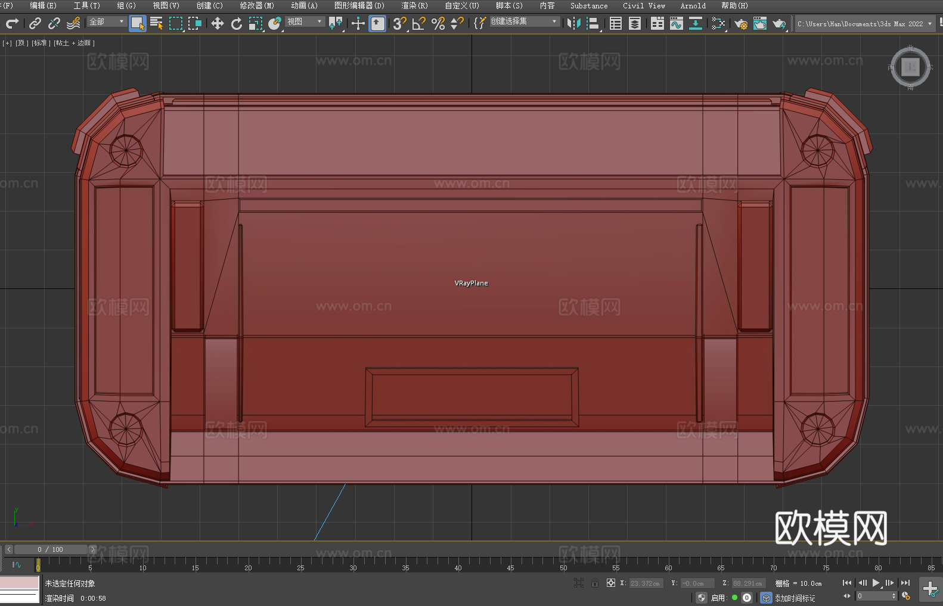Activate the Select Object tool
943x606 pixels.
tap(138, 23)
